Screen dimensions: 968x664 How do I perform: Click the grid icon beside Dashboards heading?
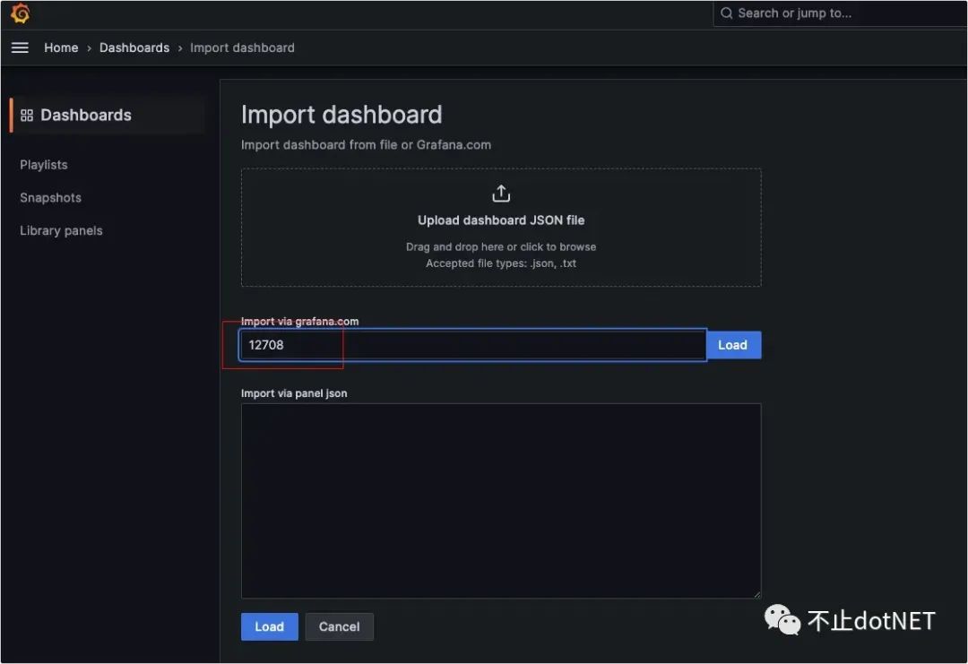(x=27, y=116)
